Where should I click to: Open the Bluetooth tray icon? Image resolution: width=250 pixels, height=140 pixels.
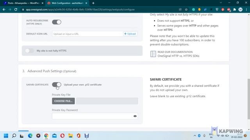[199, 136]
